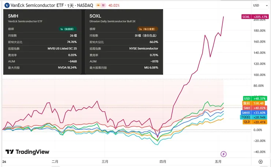Click the NVDA 18.24% holding value
The image size is (271, 167).
(67, 67)
